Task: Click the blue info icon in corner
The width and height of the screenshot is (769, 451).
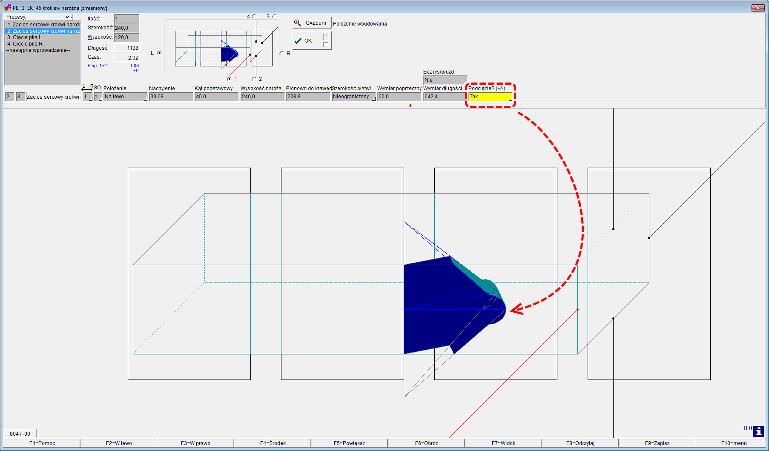Action: pyautogui.click(x=758, y=431)
